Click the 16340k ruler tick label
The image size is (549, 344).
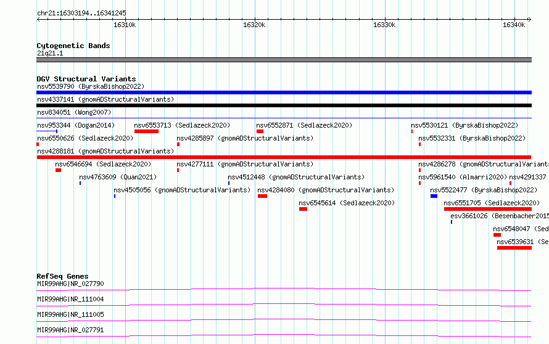514,25
